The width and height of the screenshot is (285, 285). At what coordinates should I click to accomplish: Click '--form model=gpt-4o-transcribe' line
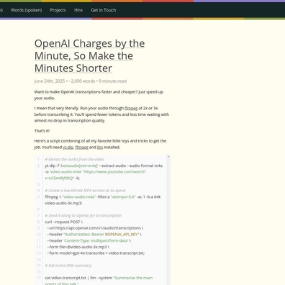pyautogui.click(x=96, y=253)
